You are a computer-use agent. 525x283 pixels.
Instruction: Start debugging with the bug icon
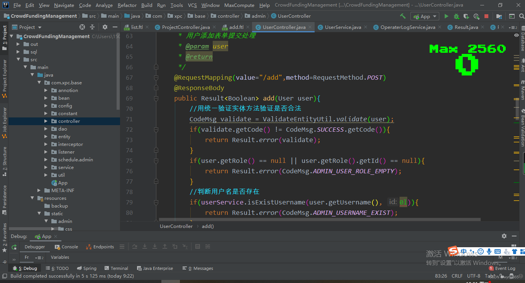pos(456,16)
